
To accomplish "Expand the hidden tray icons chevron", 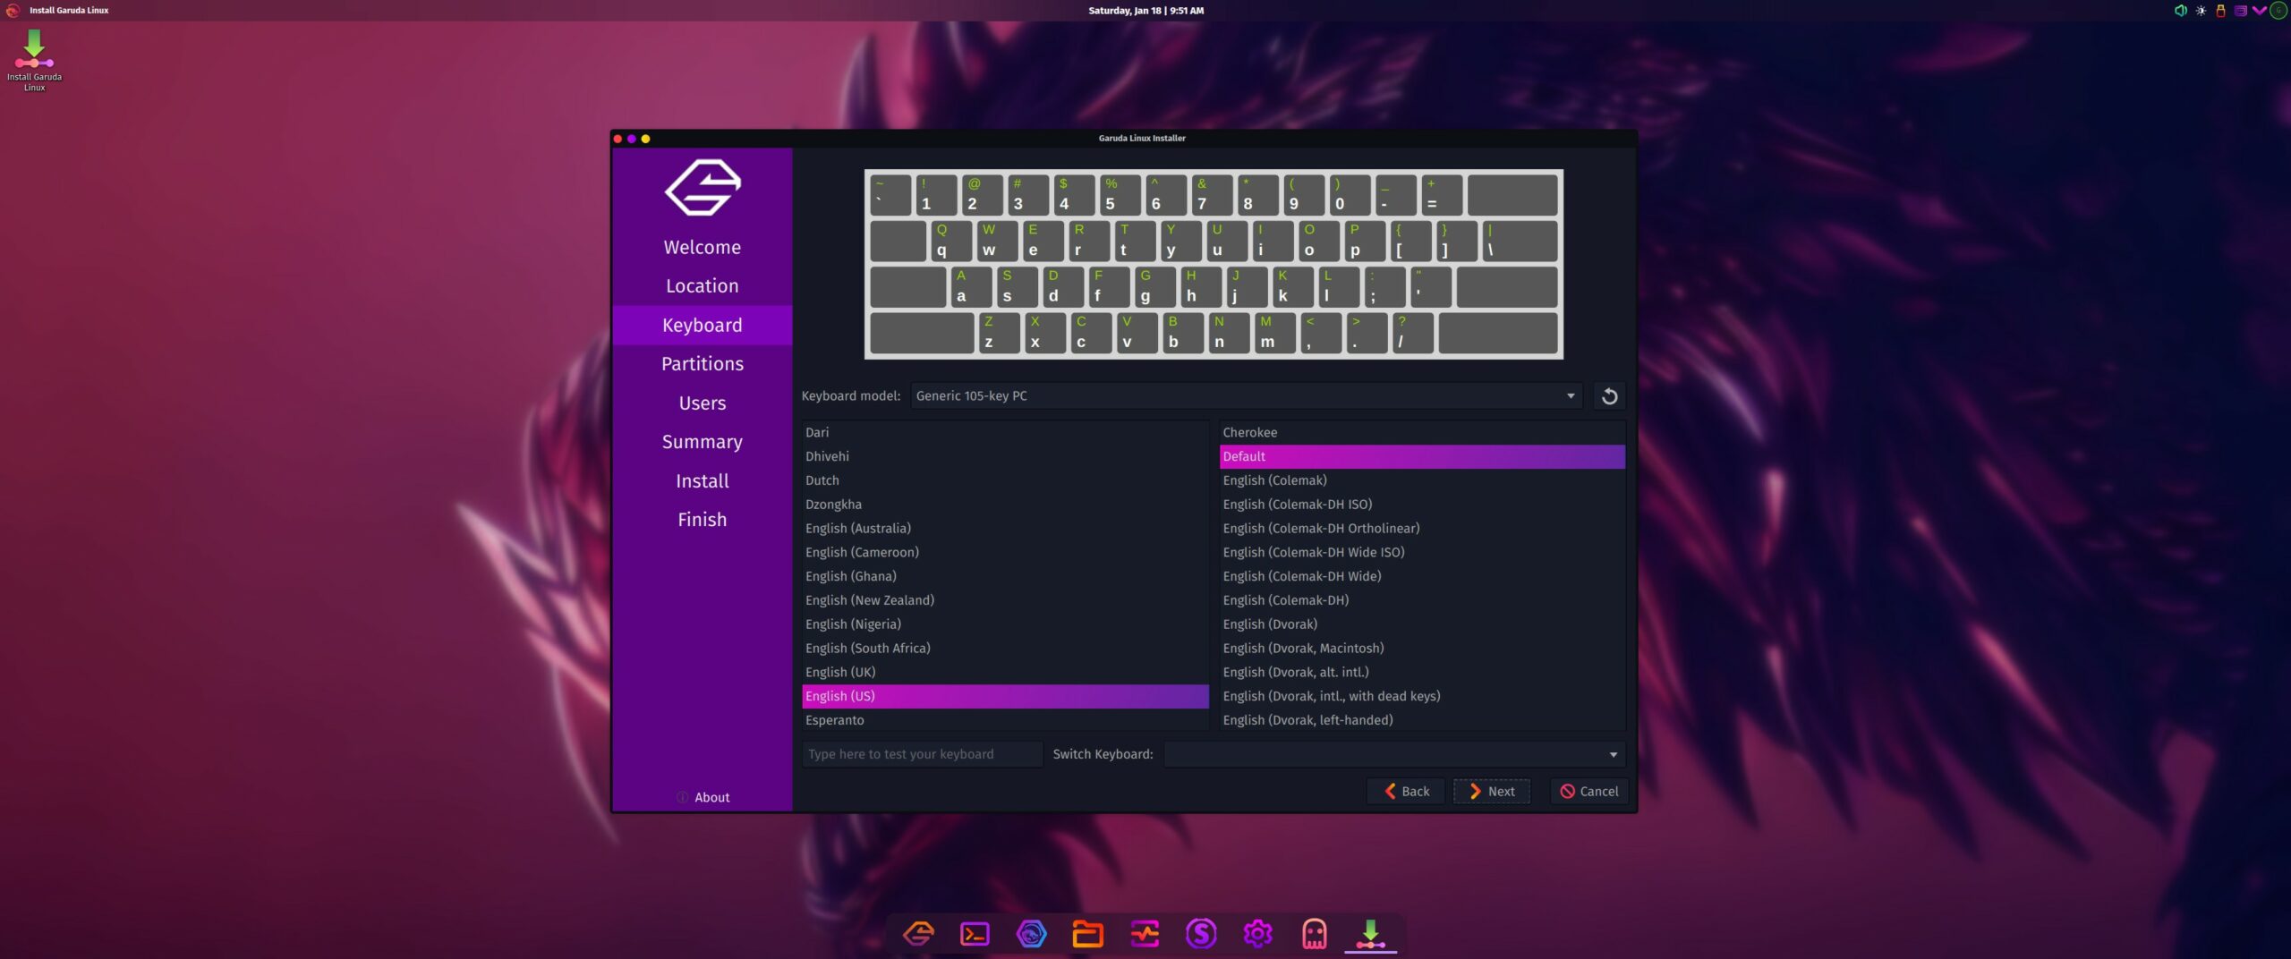I will tap(2260, 11).
